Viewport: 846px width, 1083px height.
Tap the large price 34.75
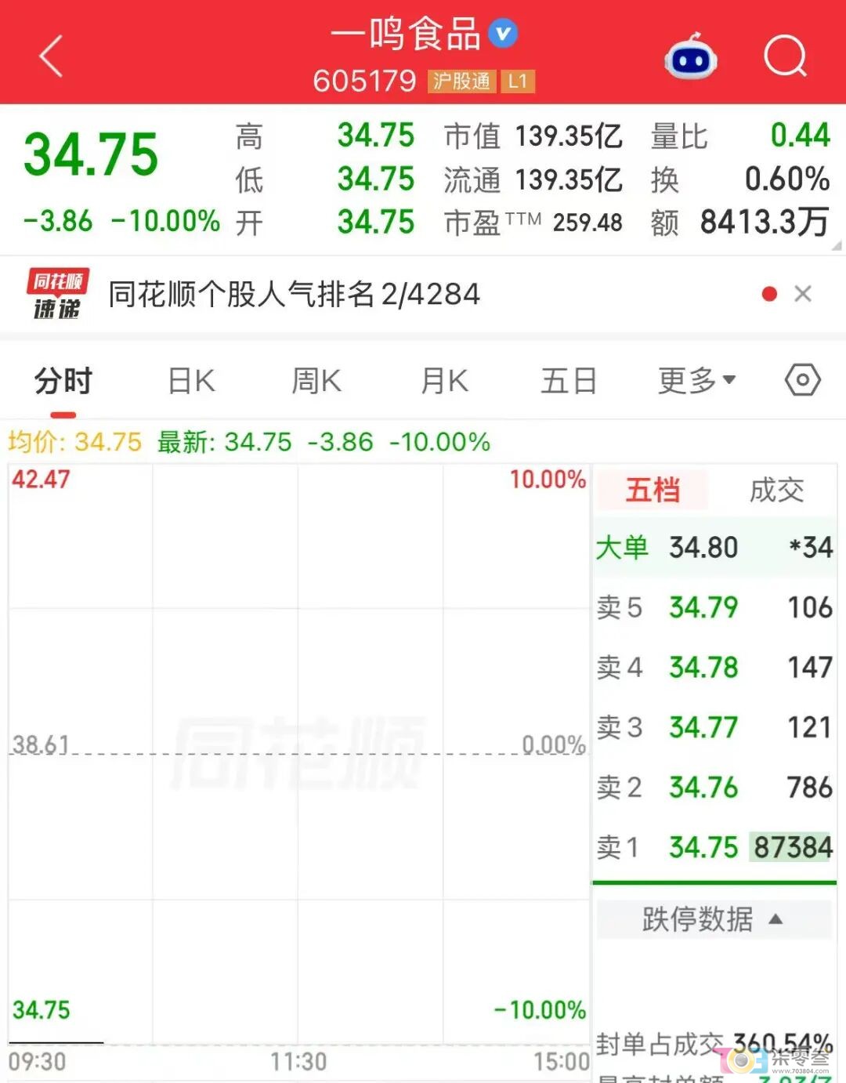91,154
